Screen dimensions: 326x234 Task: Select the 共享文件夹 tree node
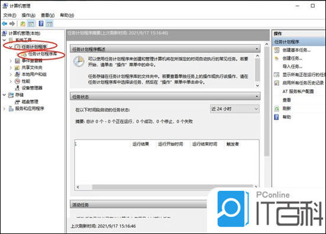coord(32,67)
